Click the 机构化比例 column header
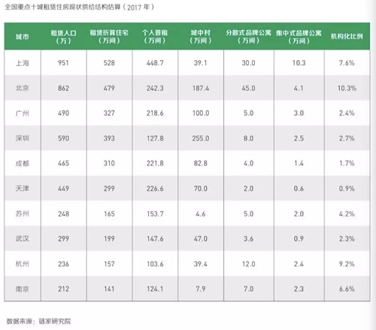The image size is (376, 330). (347, 37)
